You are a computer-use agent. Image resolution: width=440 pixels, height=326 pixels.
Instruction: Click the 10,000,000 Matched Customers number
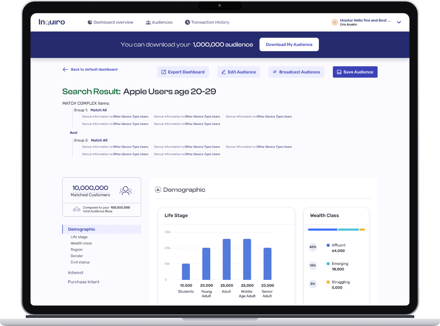tap(90, 188)
